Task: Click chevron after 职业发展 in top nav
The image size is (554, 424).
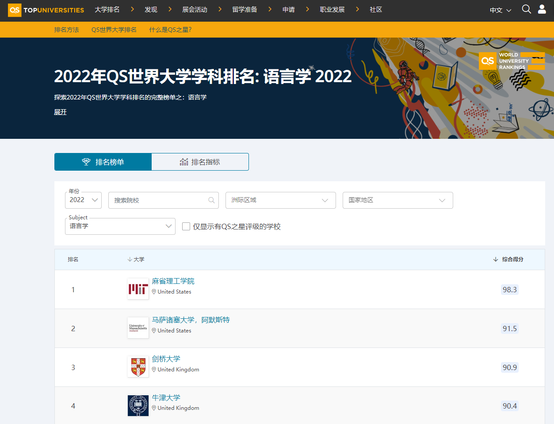Action: point(357,9)
